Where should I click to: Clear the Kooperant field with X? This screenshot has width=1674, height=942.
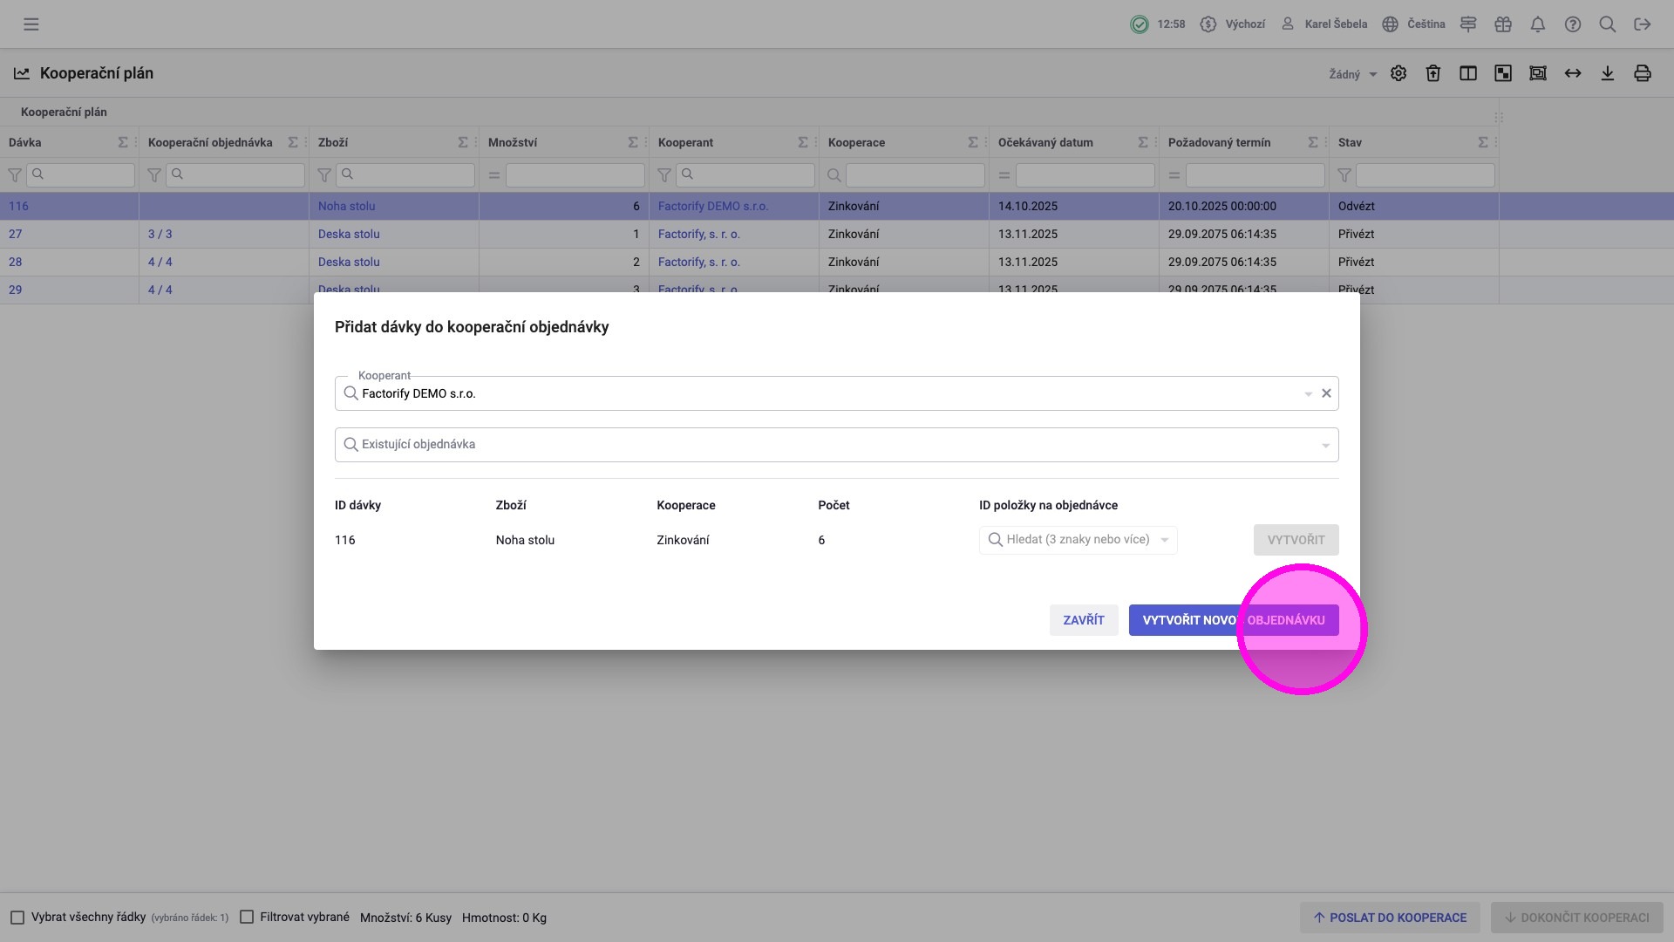click(x=1326, y=393)
